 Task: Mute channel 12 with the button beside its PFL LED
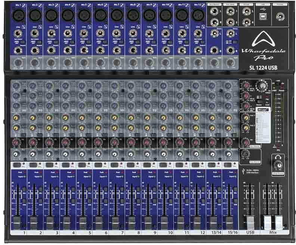[x=196, y=165]
